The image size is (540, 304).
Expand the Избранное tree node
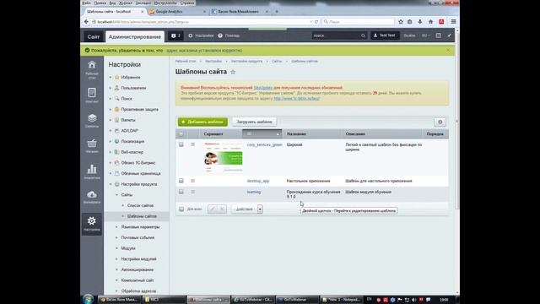tap(111, 77)
